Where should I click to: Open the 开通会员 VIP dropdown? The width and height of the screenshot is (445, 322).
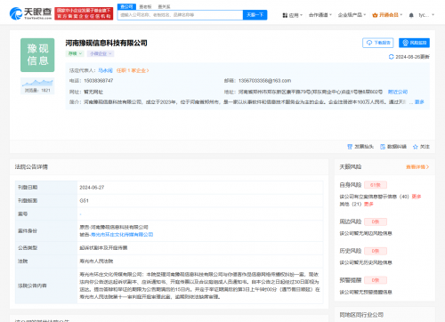(x=387, y=15)
